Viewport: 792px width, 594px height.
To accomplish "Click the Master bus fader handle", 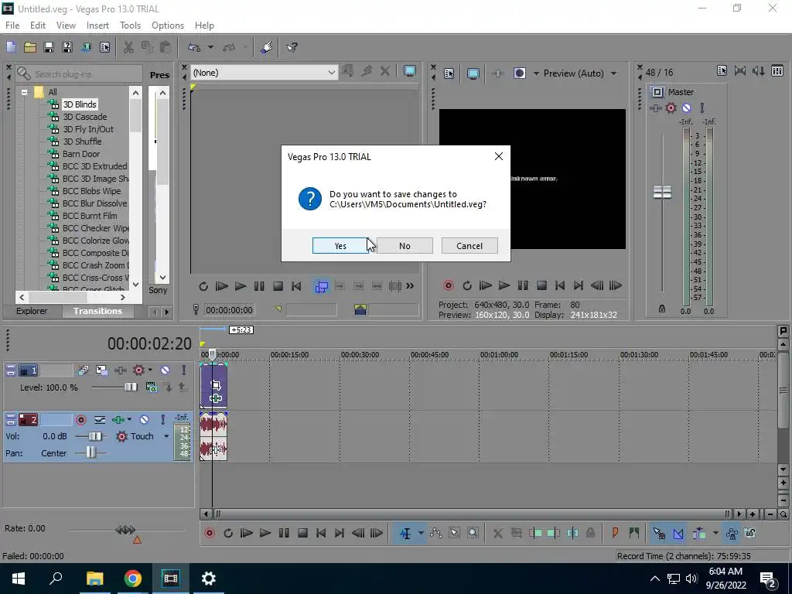I will pyautogui.click(x=662, y=192).
